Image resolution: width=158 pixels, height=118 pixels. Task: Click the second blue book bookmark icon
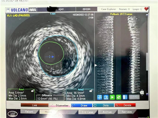106,97
